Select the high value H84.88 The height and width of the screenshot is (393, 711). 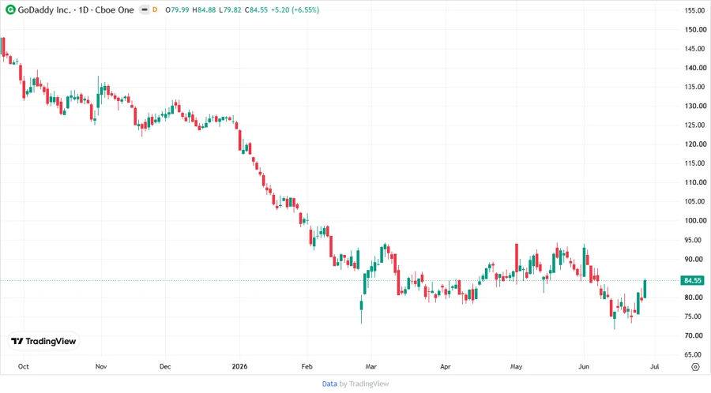click(204, 9)
